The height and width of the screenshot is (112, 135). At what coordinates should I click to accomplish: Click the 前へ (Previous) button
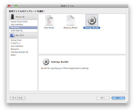click(x=103, y=98)
